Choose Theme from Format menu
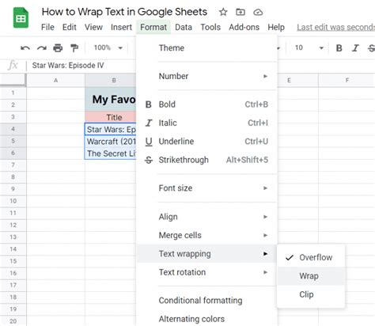This screenshot has height=326, width=375. pyautogui.click(x=206, y=48)
